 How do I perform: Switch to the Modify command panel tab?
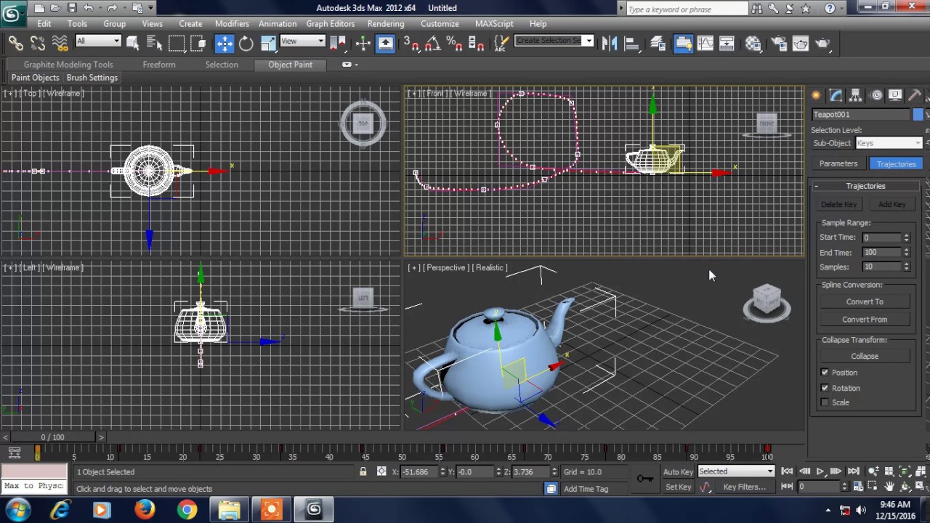pos(836,96)
